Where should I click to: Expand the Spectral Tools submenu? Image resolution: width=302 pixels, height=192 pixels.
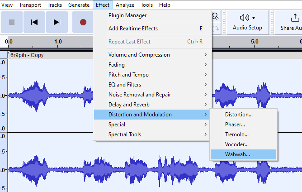click(x=152, y=134)
